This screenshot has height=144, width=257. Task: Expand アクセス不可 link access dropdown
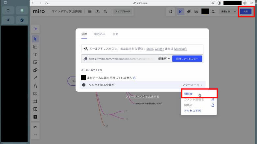coord(192,85)
